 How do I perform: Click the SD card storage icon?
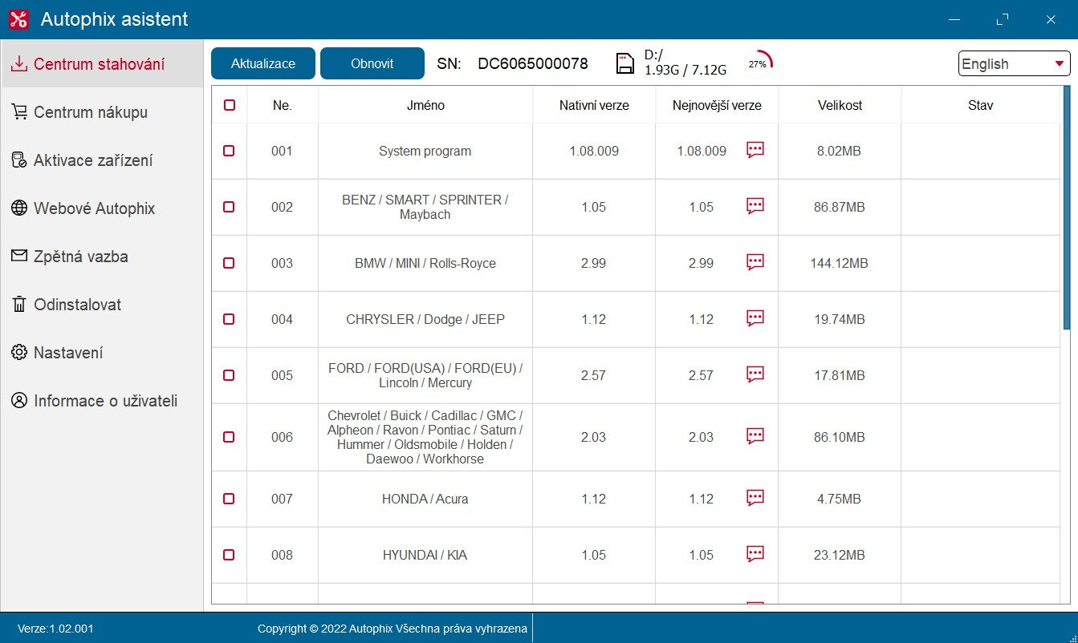coord(625,63)
